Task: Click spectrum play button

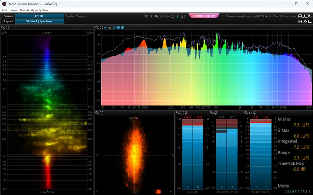Action: coord(105,28)
